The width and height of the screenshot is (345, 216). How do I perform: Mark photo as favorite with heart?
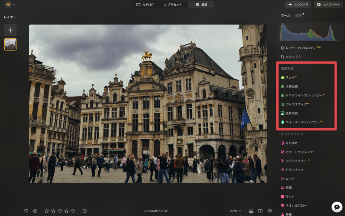[26, 211]
